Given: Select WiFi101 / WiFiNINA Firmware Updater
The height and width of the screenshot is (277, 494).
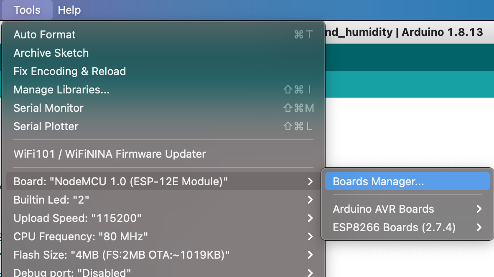Looking at the screenshot, I should click(x=109, y=154).
